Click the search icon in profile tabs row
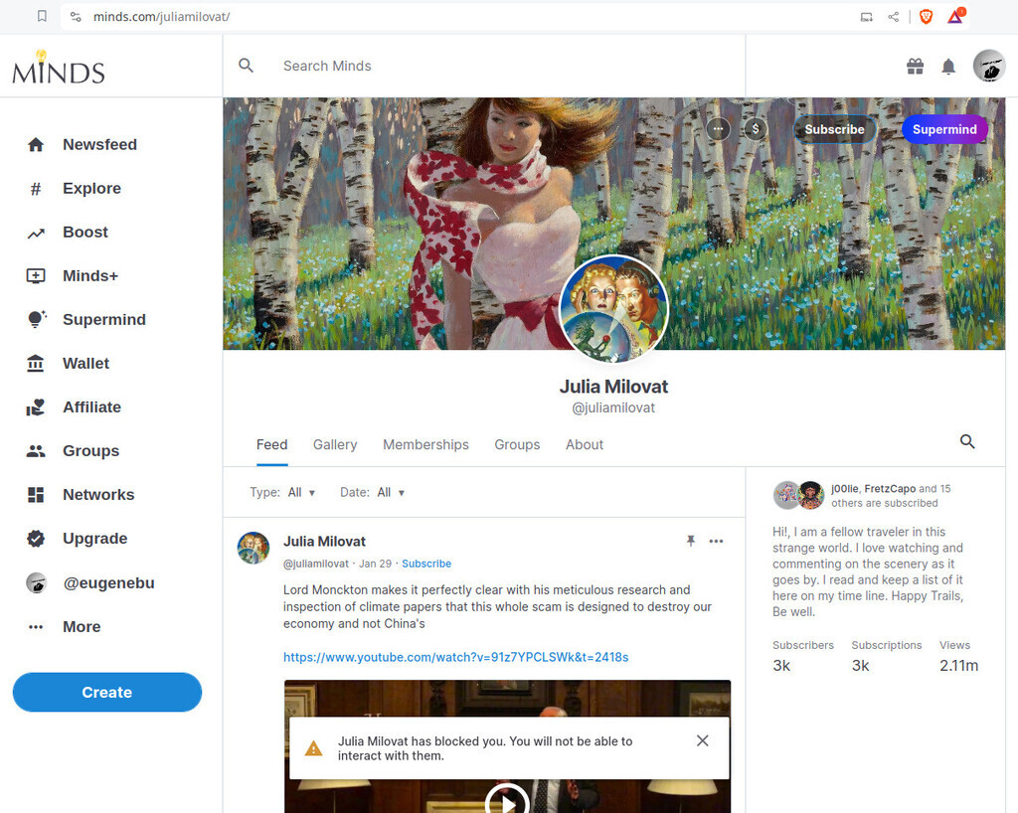The height and width of the screenshot is (813, 1018). pyautogui.click(x=967, y=442)
